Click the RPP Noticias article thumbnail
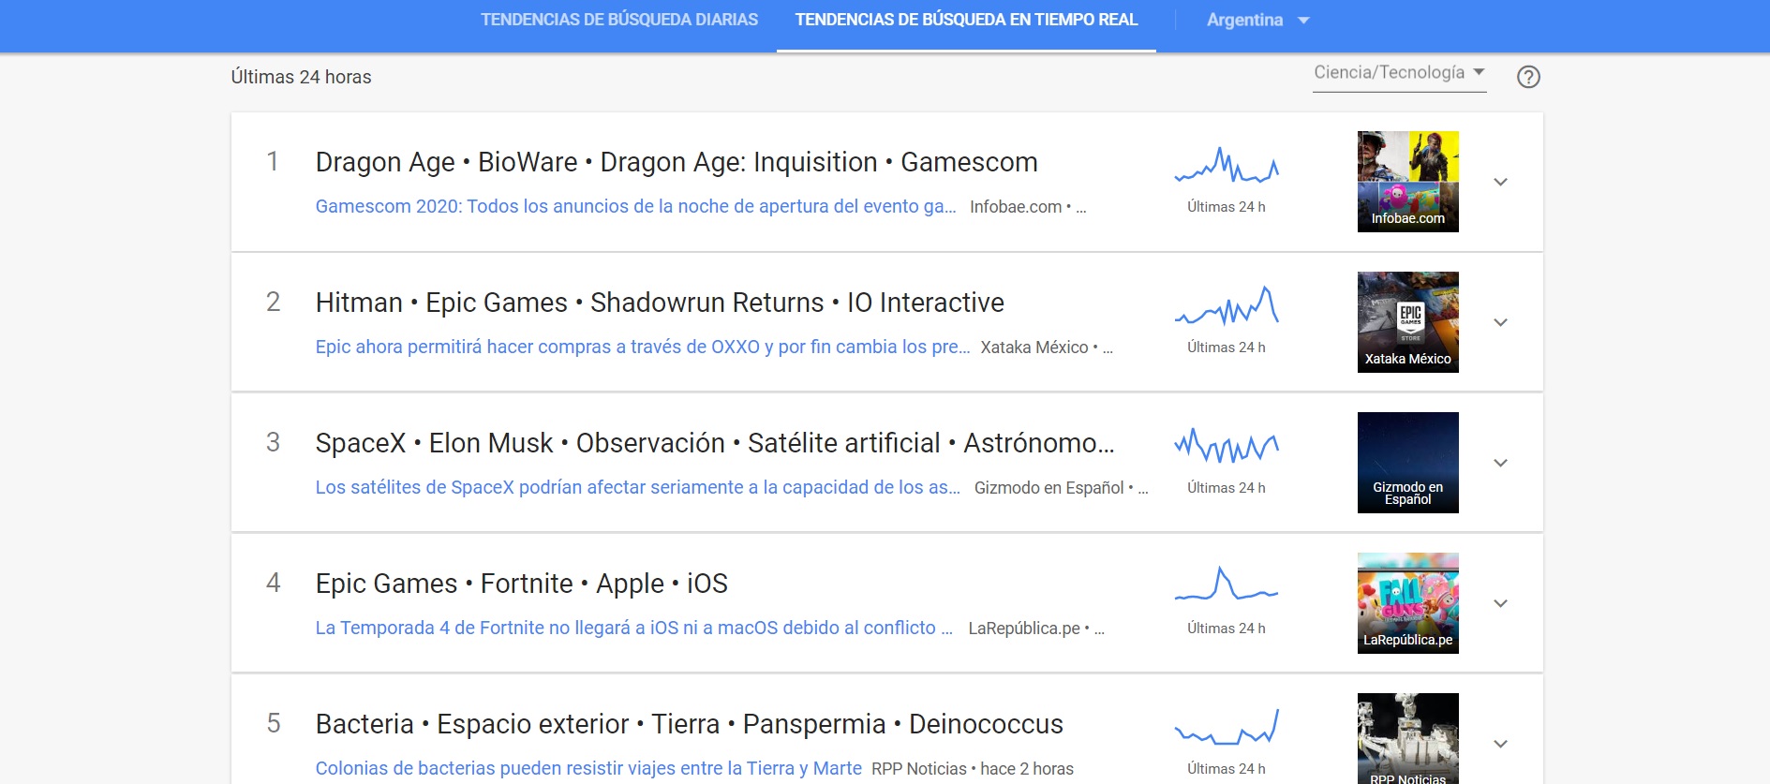Viewport: 1770px width, 784px height. tap(1407, 738)
